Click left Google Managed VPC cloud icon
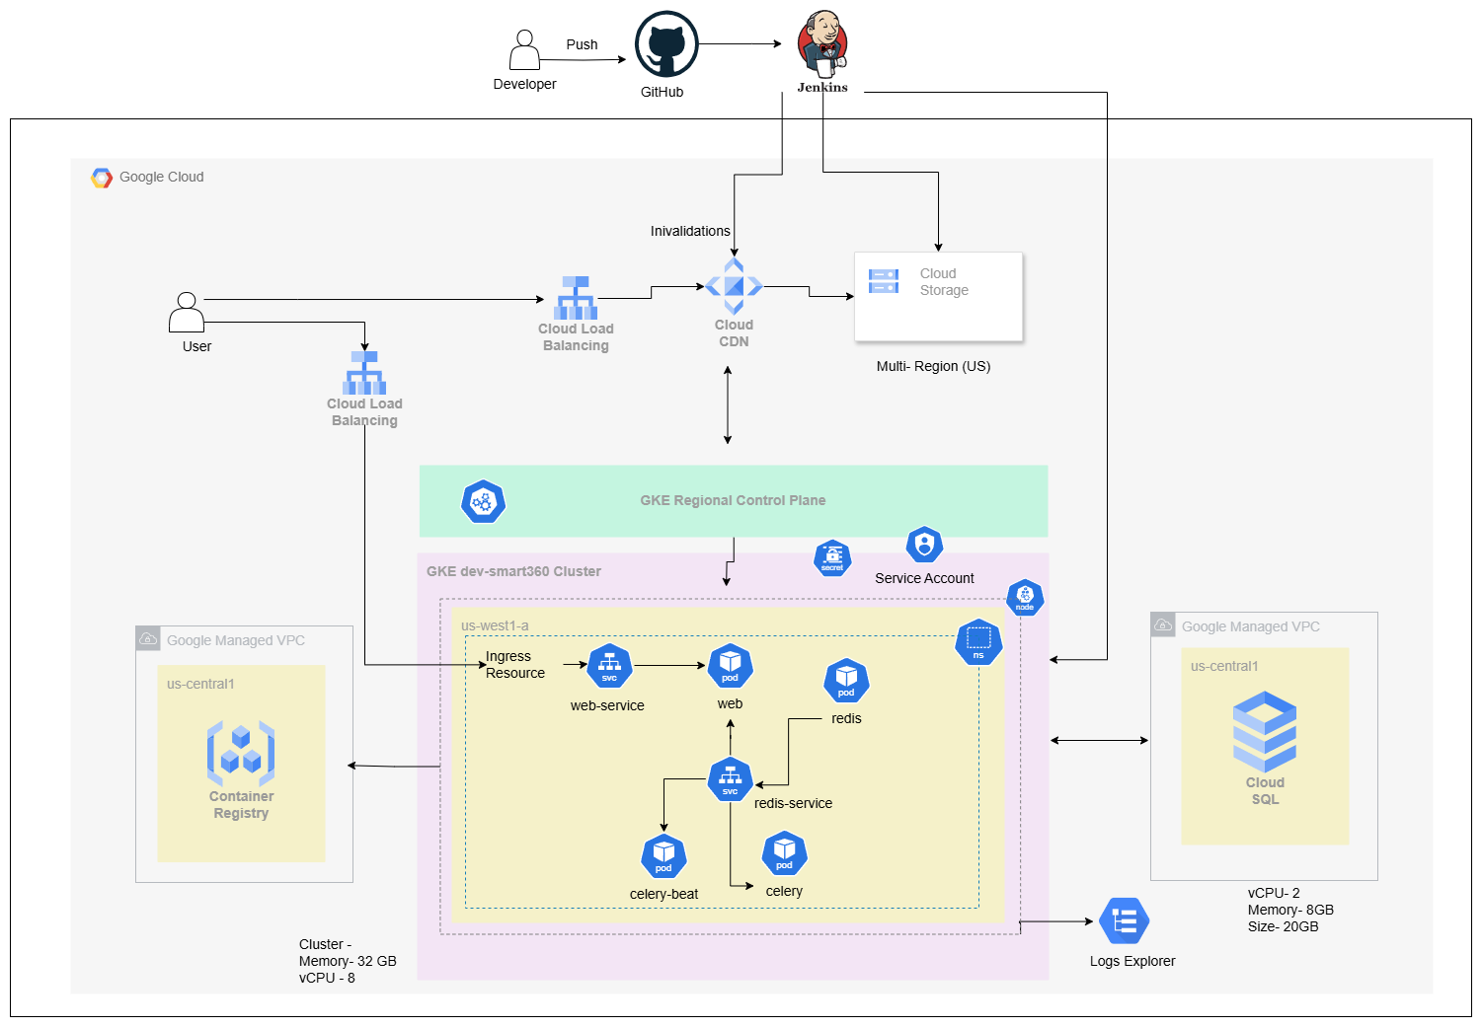1483x1028 pixels. pos(148,638)
